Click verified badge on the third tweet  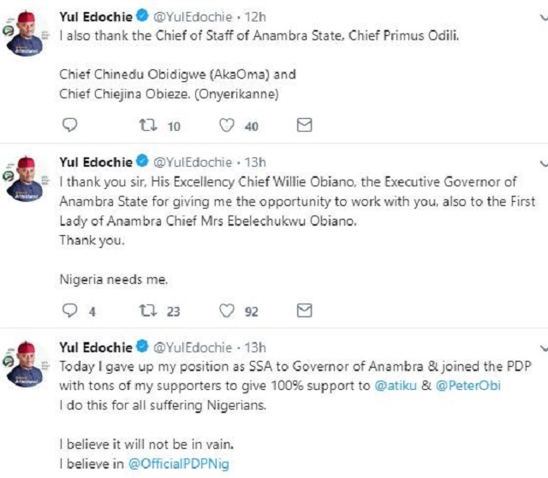click(142, 348)
